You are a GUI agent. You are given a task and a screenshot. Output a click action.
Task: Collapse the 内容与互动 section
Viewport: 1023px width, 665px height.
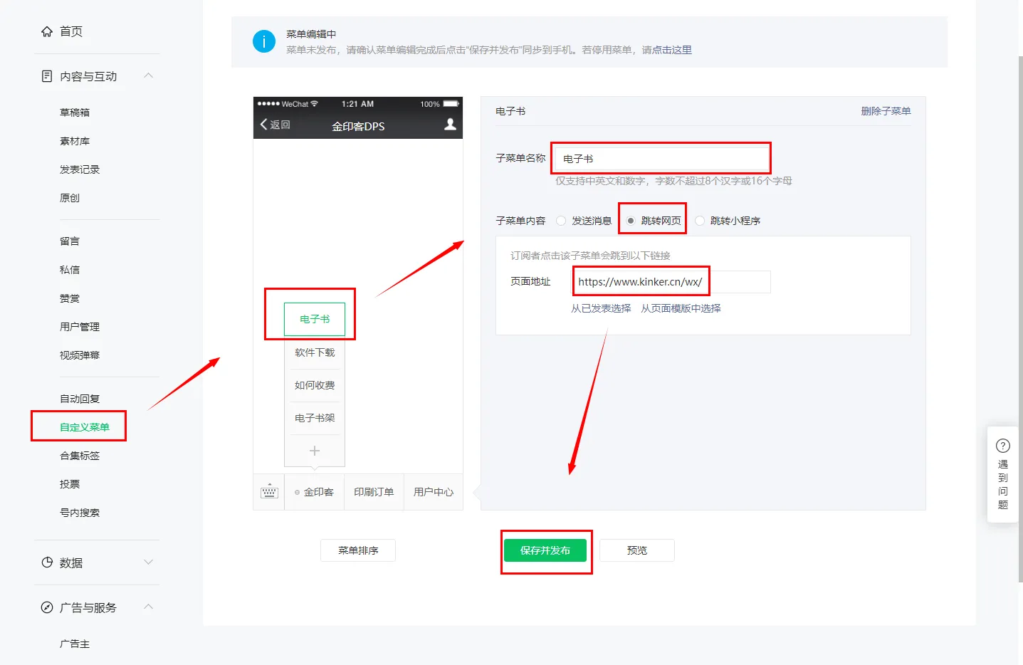pyautogui.click(x=149, y=75)
